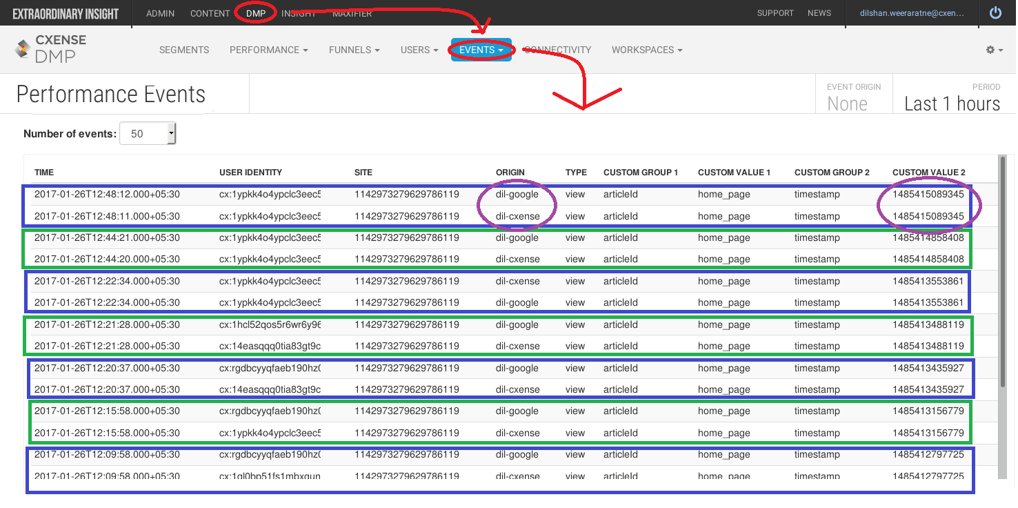Expand the Number of events dropdown

[x=148, y=134]
